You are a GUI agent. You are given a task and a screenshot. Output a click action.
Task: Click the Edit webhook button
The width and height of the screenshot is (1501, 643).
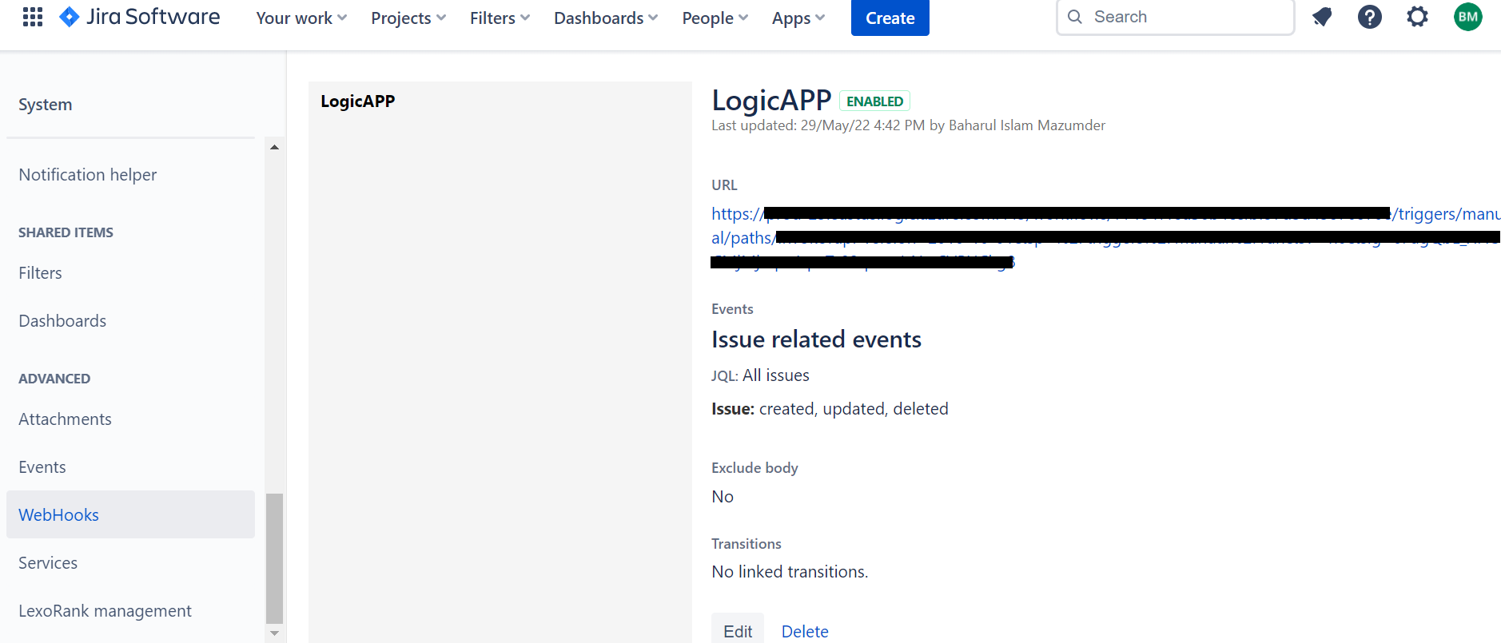[738, 630]
